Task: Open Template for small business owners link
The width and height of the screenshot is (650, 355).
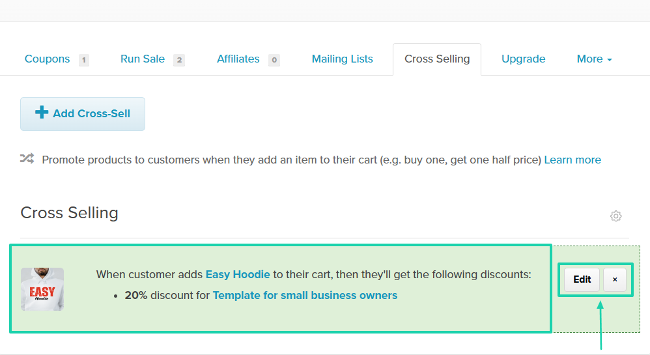Action: (x=305, y=295)
